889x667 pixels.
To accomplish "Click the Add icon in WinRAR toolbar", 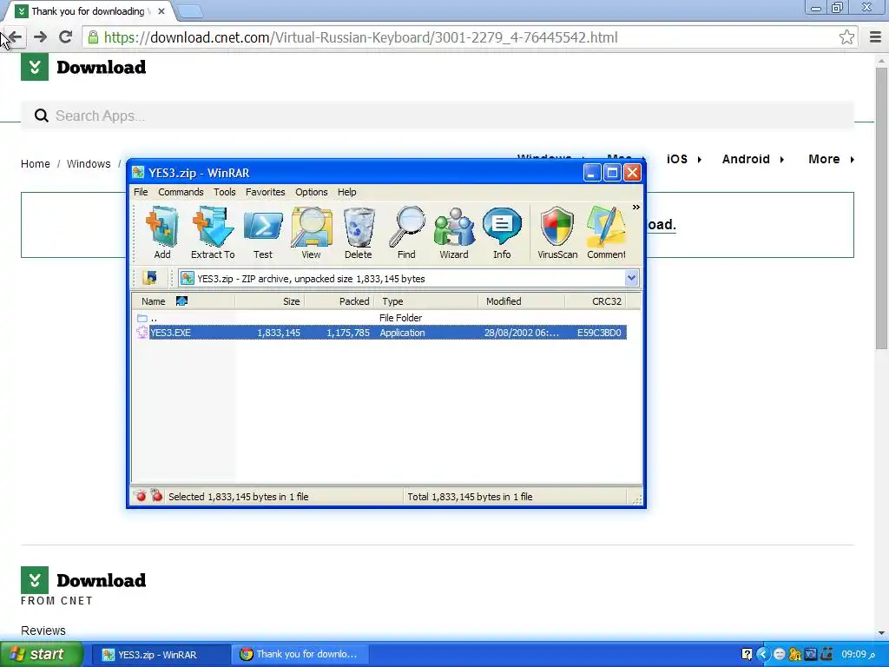I will click(x=162, y=233).
